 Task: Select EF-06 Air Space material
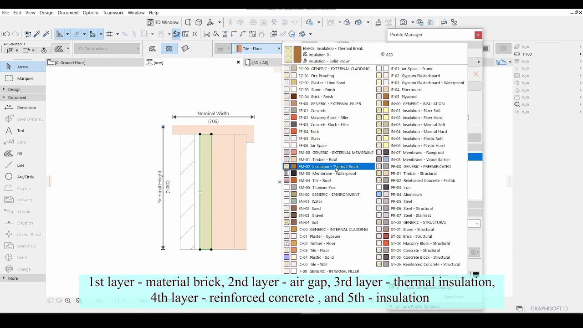tap(329, 146)
